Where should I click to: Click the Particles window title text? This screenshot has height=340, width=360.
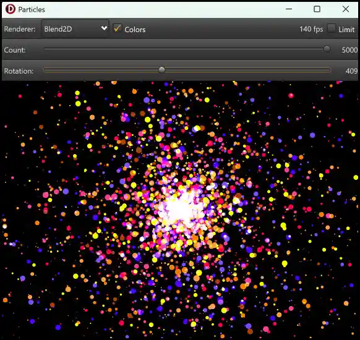point(32,10)
